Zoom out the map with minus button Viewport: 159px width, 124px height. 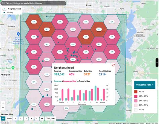click(x=3, y=108)
